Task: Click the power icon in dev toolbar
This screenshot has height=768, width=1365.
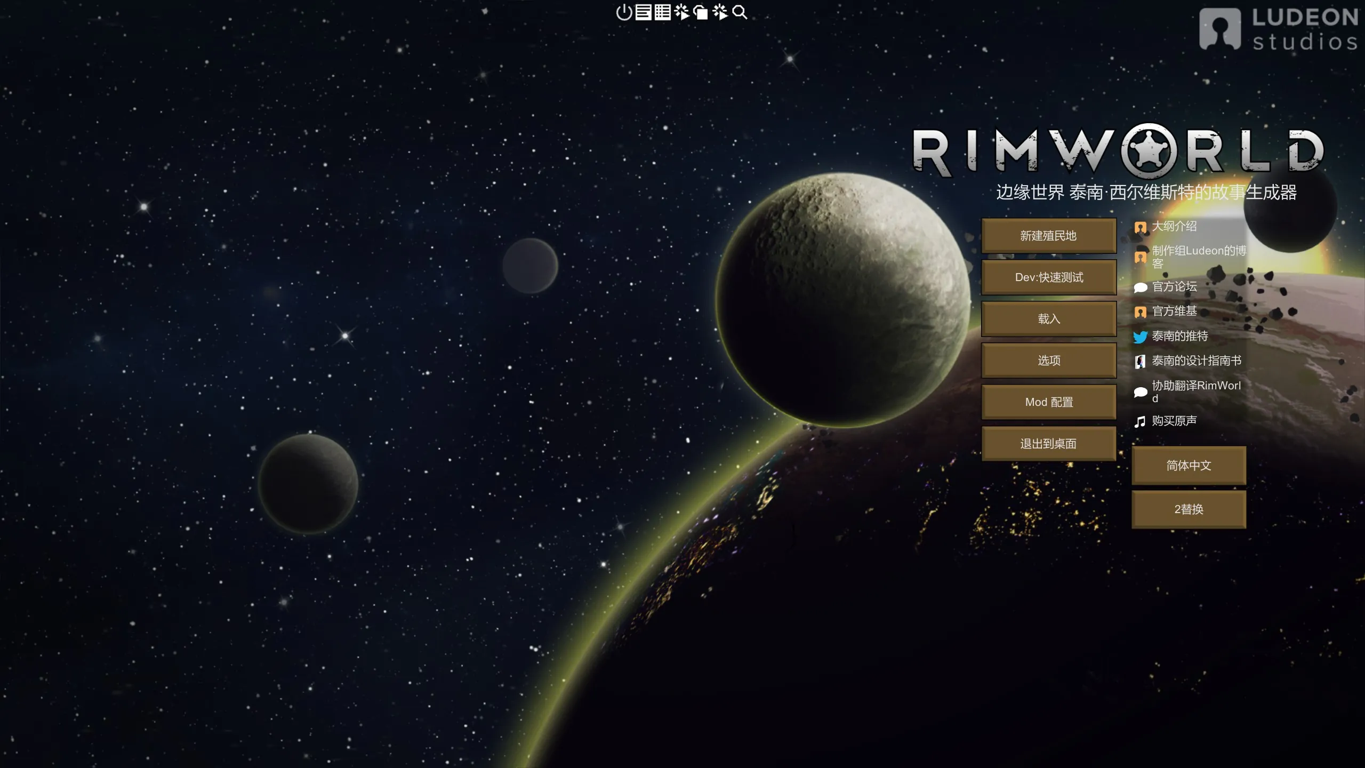Action: coord(624,12)
